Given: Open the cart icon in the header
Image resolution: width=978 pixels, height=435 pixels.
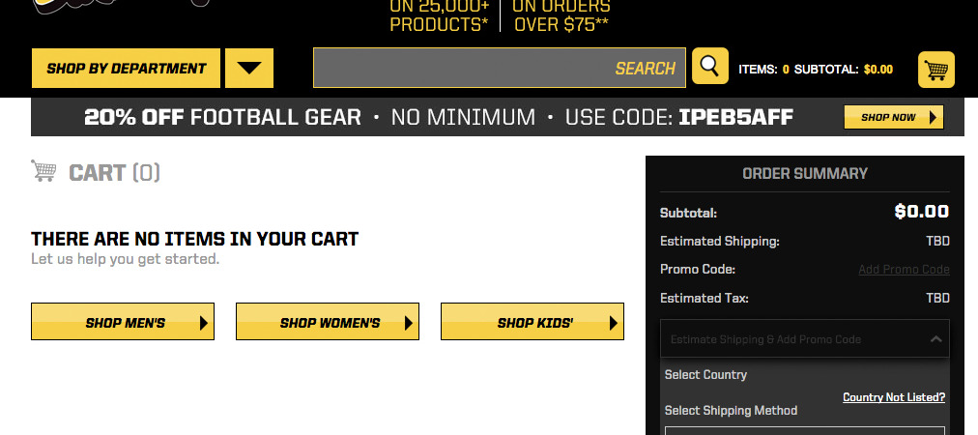Looking at the screenshot, I should click(935, 70).
